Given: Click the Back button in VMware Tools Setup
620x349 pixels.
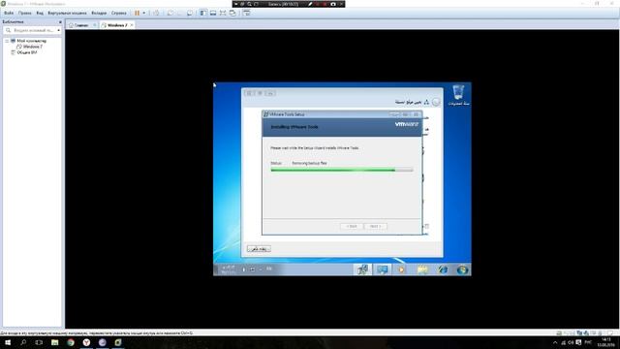Looking at the screenshot, I should 352,226.
